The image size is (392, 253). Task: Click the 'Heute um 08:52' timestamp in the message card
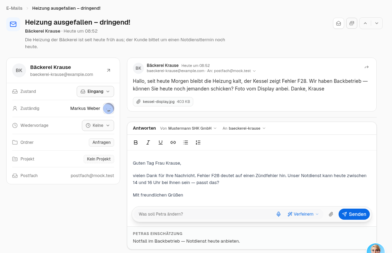196,66
